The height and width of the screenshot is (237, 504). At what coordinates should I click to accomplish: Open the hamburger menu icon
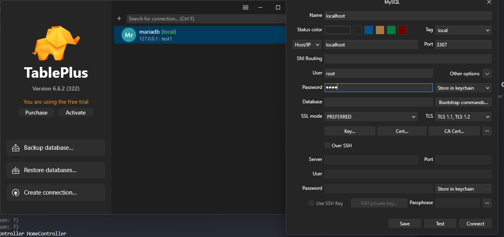point(246,8)
